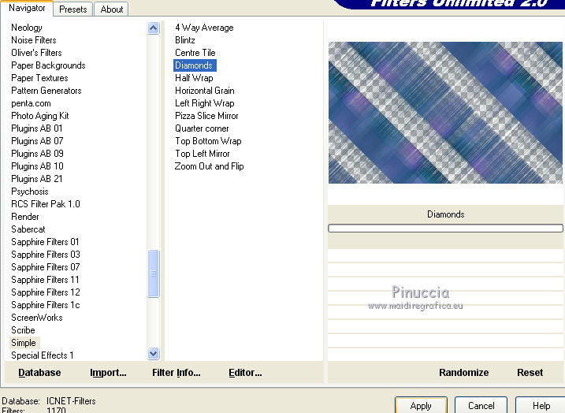Choose Plugins AB 10 category

tap(37, 166)
